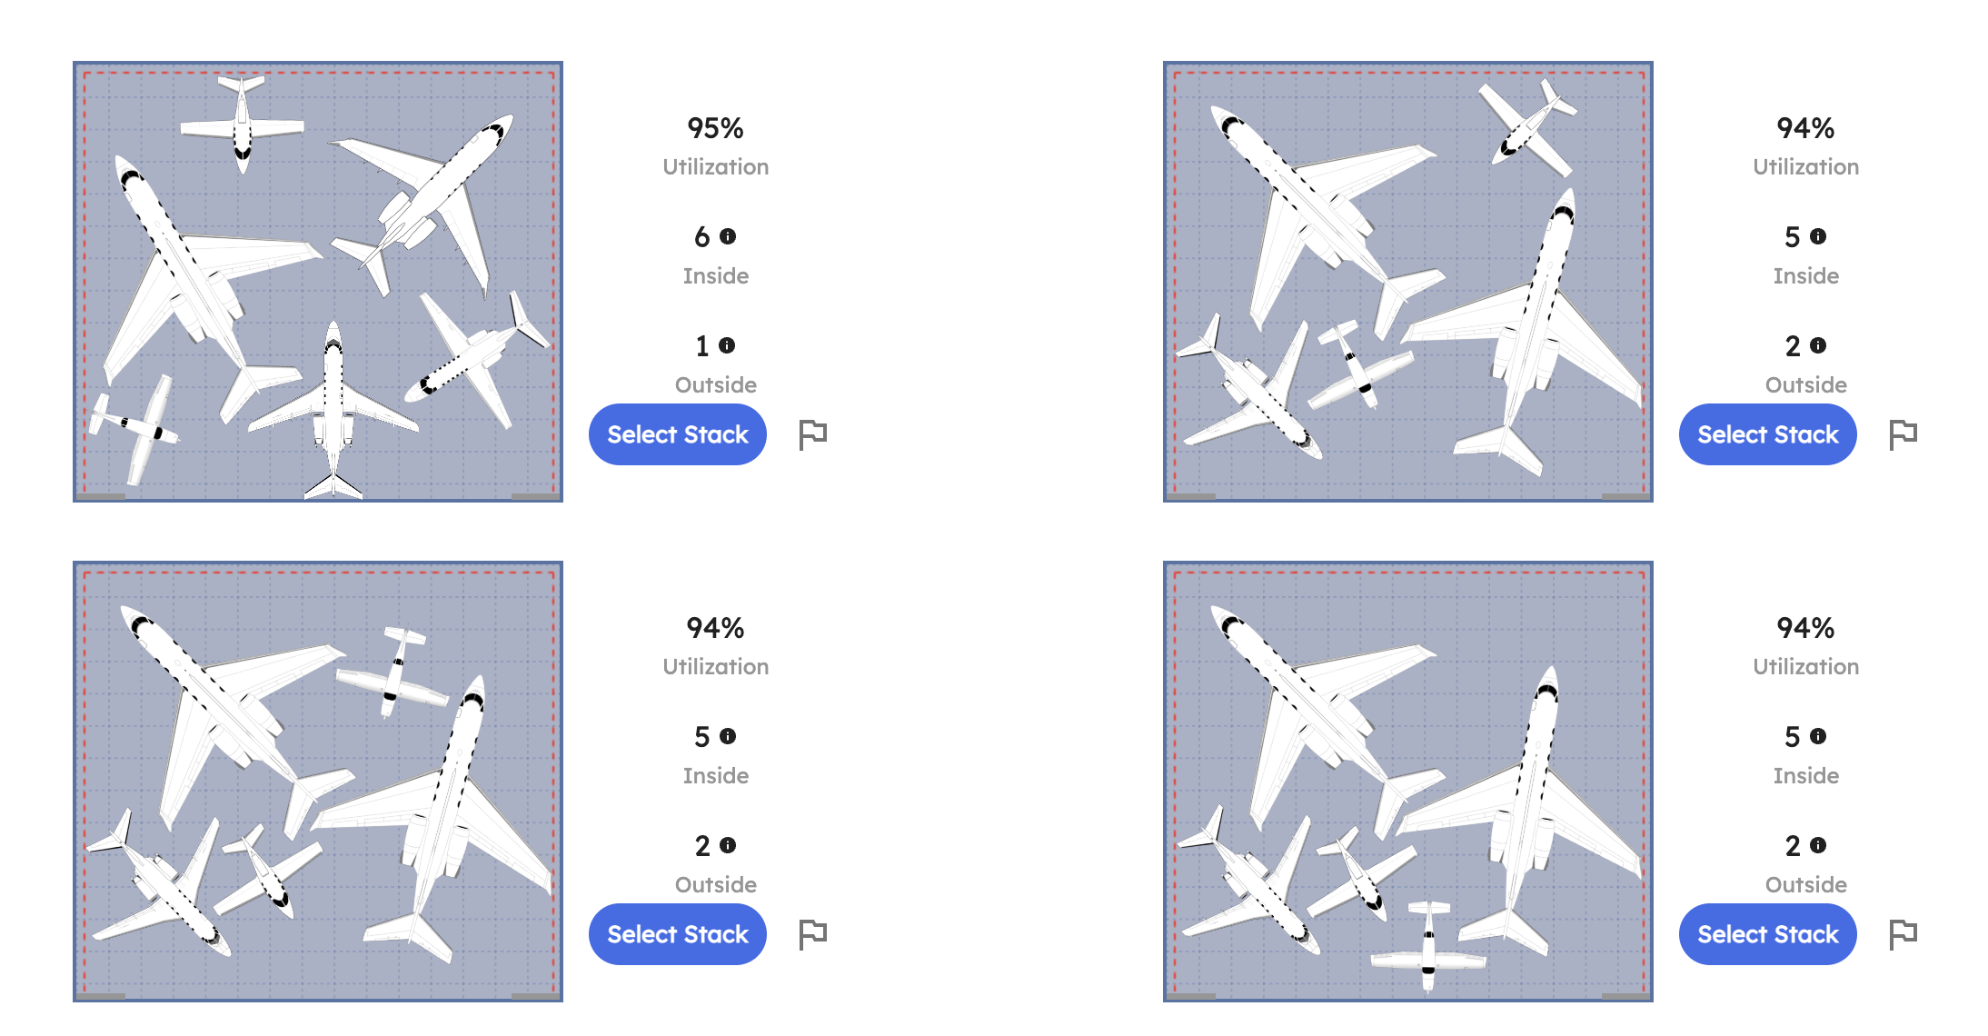Open info icon next to 1 Outside
The image size is (1988, 1036).
[727, 345]
